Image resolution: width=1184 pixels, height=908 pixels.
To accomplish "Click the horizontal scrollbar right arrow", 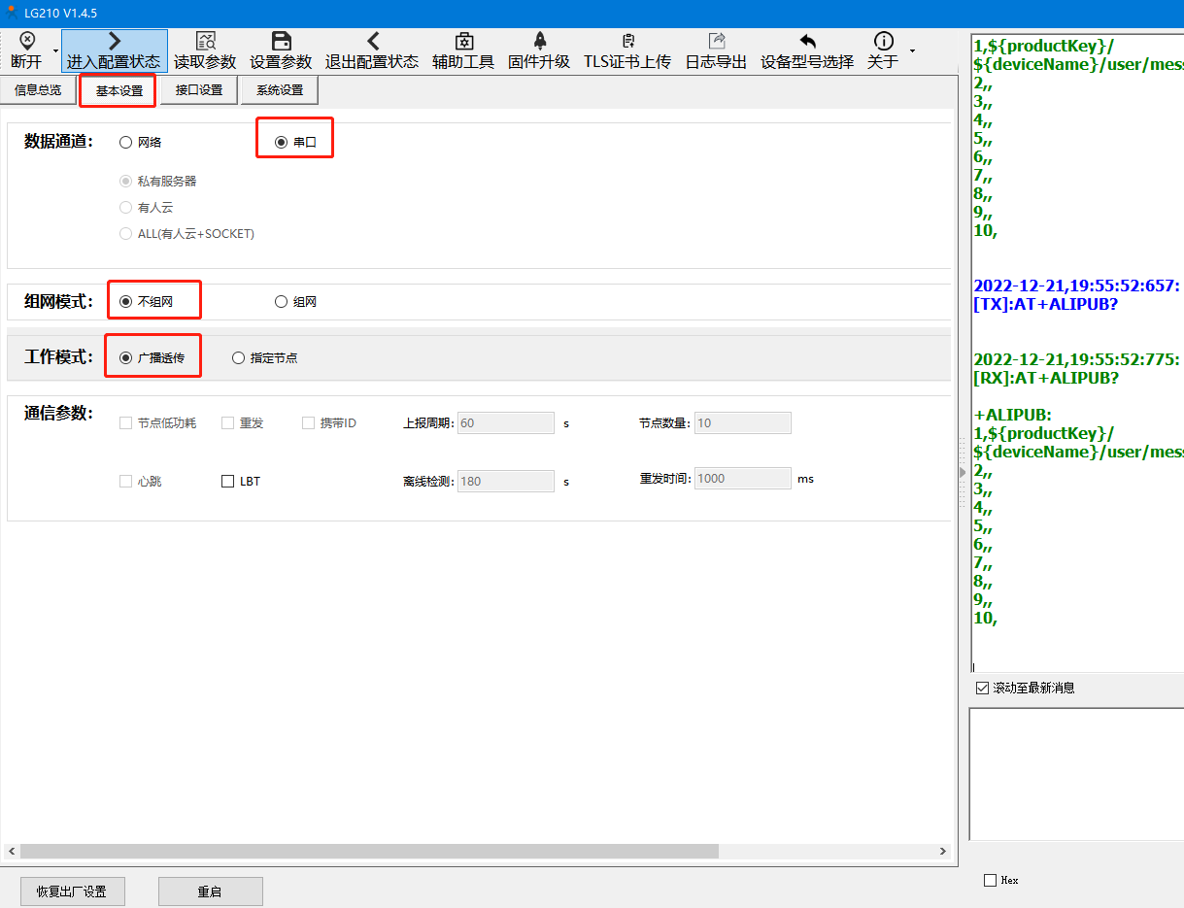I will click(942, 852).
